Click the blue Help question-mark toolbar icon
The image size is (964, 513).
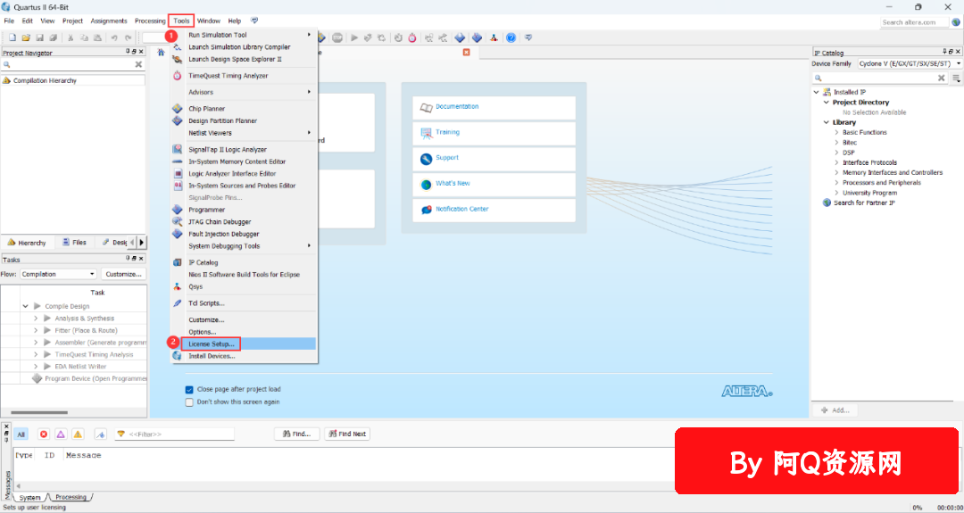[511, 37]
